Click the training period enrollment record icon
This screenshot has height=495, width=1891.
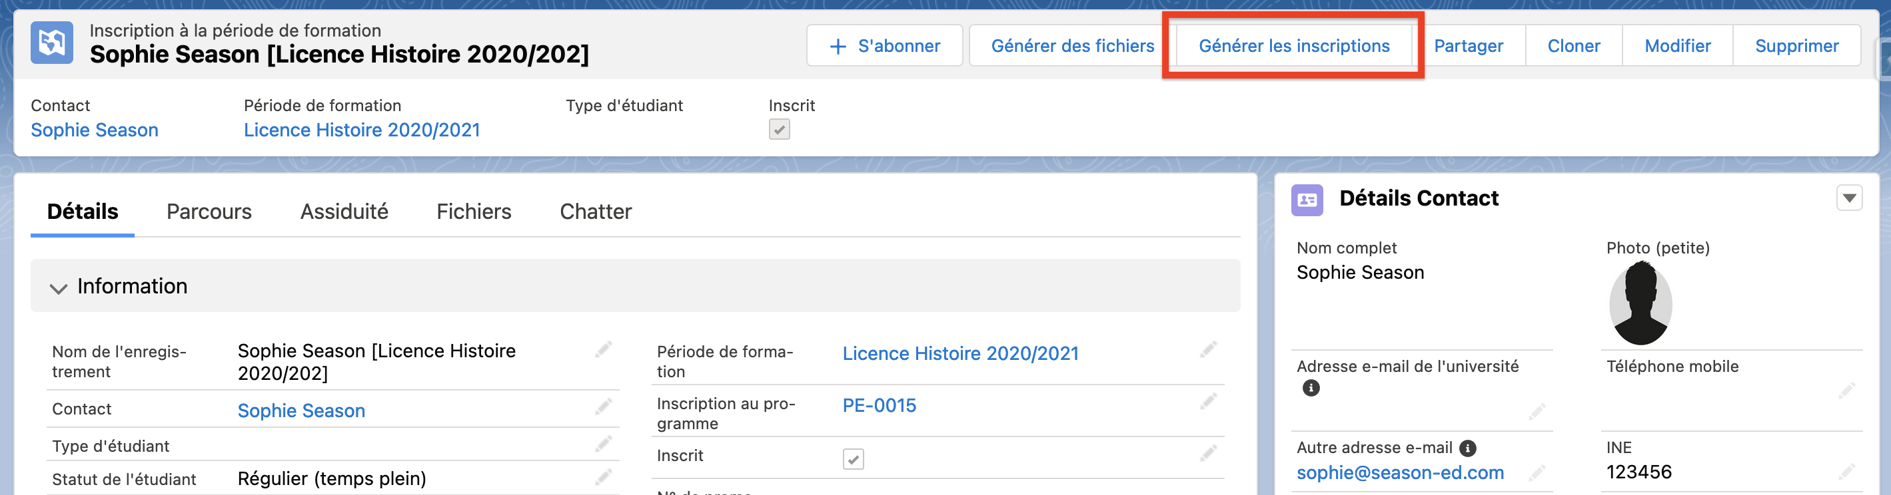point(51,43)
